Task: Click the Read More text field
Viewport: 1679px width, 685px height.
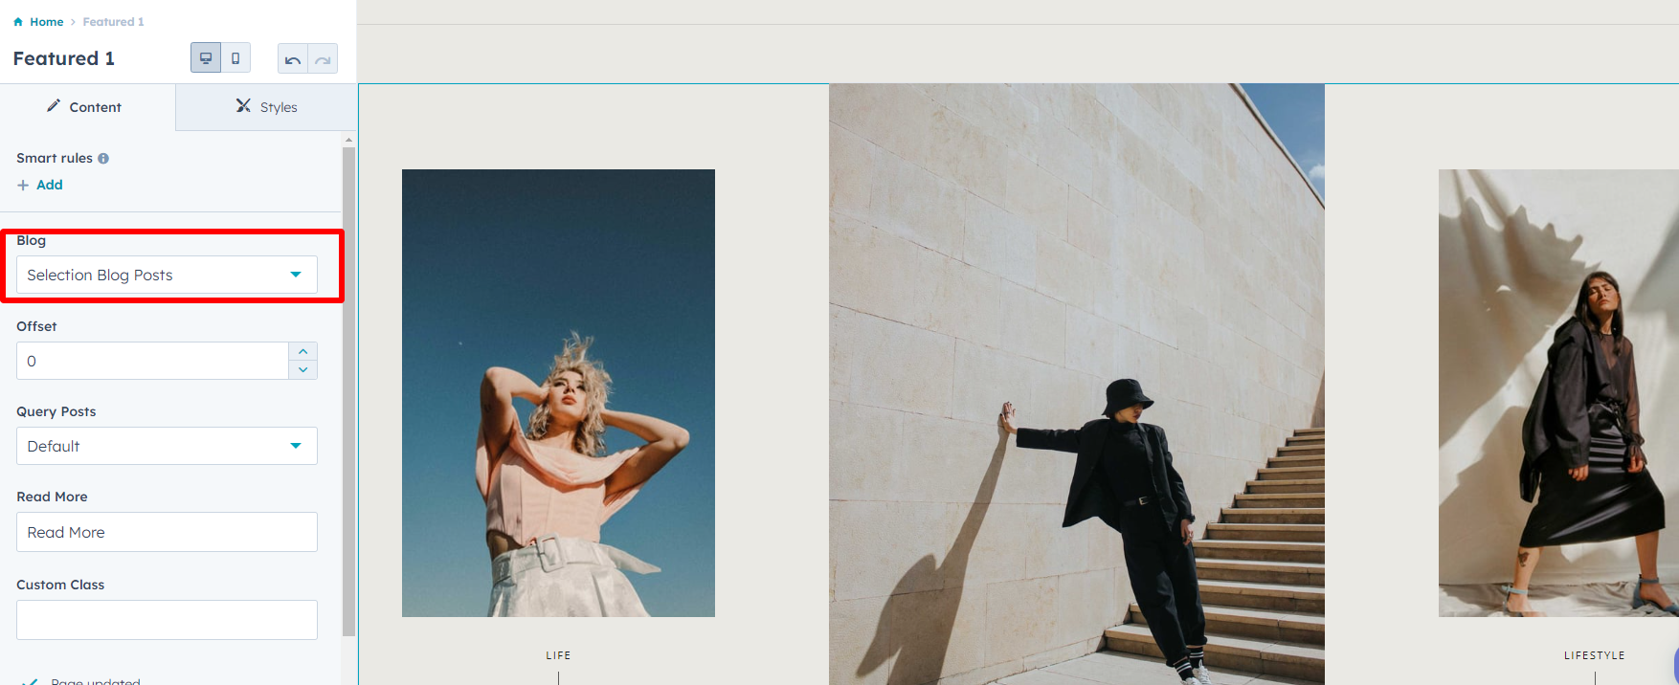Action: (x=167, y=533)
